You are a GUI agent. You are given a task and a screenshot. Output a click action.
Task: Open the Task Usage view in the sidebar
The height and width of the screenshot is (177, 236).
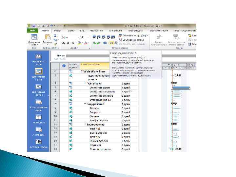point(39,105)
